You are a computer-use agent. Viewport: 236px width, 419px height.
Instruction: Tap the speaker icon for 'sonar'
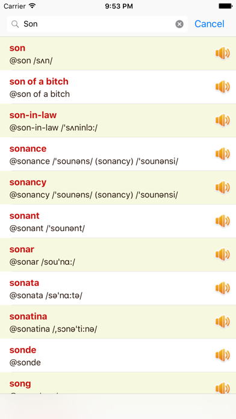click(x=223, y=255)
